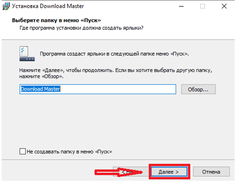This screenshot has width=235, height=182.
Task: Click the Start menu folder checklist icon
Action: pos(27,53)
